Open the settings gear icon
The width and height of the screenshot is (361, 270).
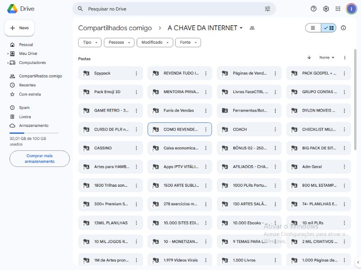[326, 9]
